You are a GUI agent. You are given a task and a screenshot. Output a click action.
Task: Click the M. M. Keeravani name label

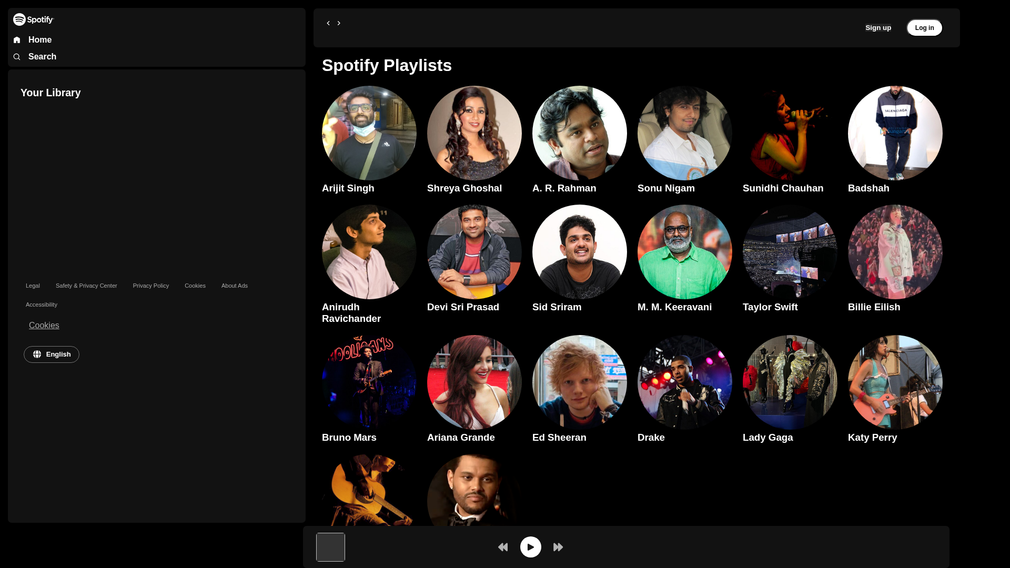tap(674, 307)
